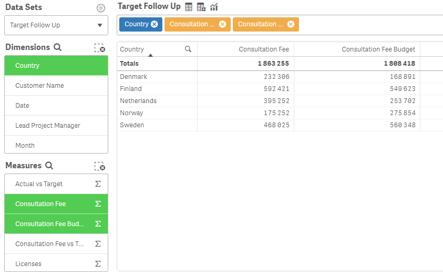Select the Licenses measure
This screenshot has height=275, width=443.
coord(56,263)
